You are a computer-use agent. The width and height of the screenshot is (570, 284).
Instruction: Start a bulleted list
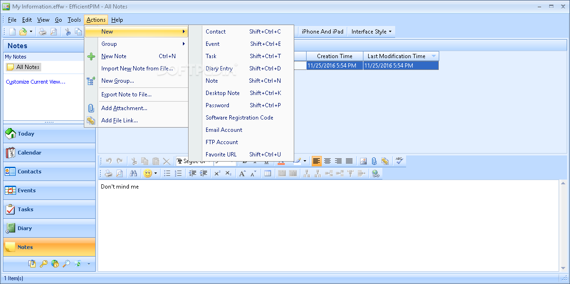click(x=167, y=173)
